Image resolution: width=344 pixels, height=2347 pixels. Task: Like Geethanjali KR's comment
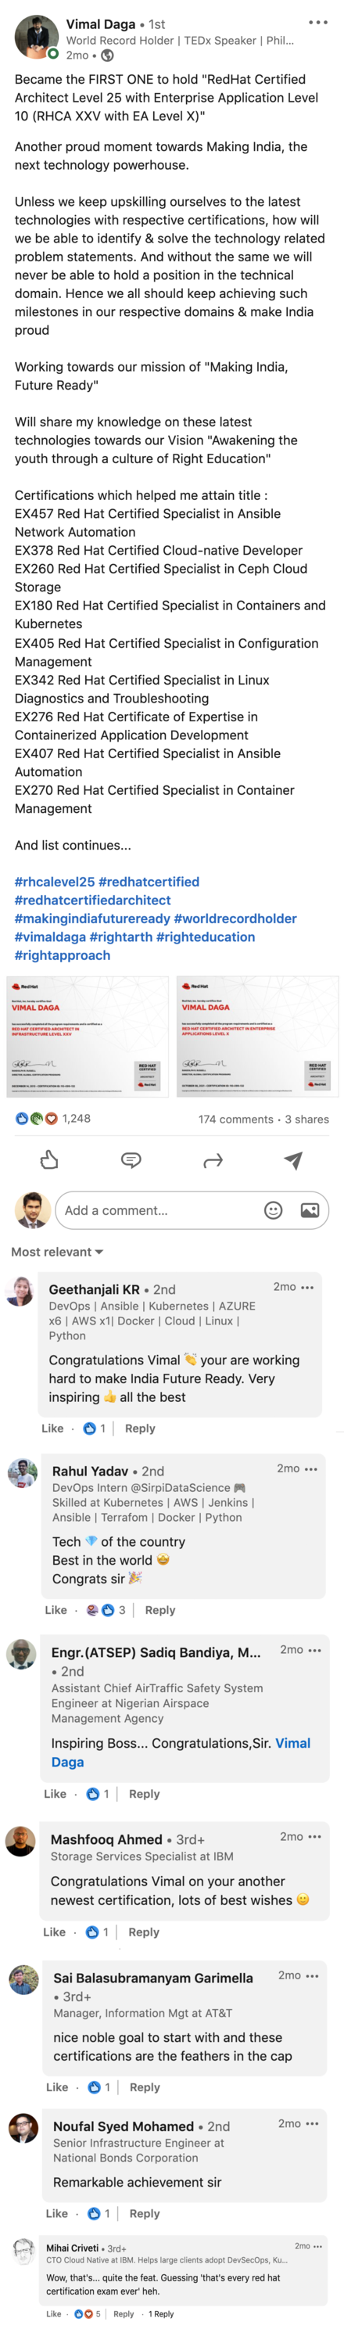point(53,1428)
